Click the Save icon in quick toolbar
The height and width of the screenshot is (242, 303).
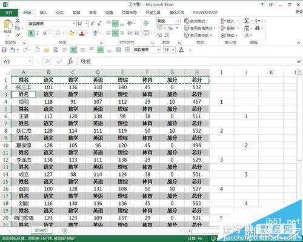(x=4, y=50)
